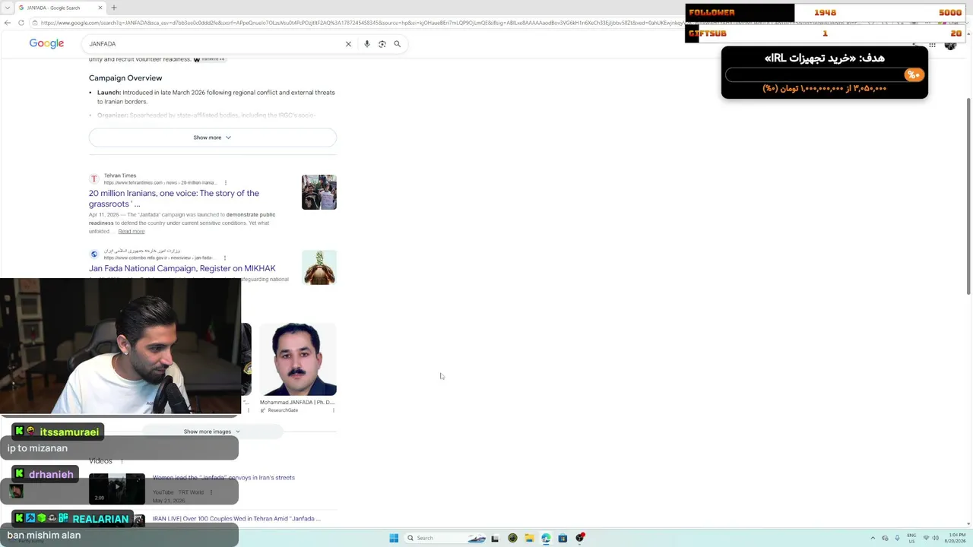Click the Tehran Times source name
This screenshot has width=973, height=547.
120,175
